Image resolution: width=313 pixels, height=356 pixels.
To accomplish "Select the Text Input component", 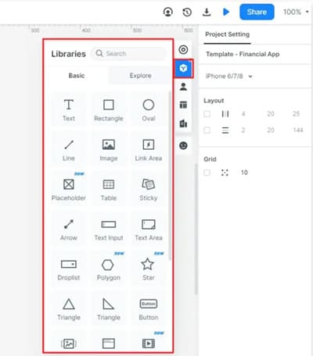I will tap(109, 230).
